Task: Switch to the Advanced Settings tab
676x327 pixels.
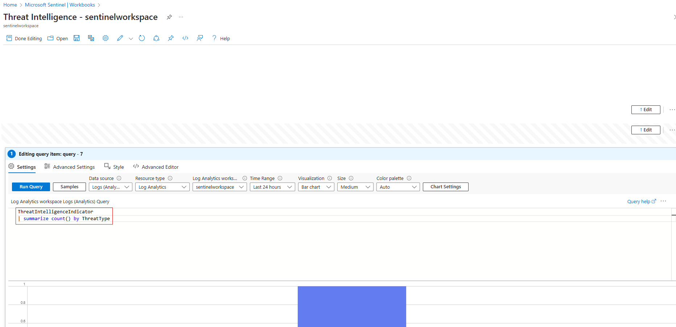Action: coord(70,167)
